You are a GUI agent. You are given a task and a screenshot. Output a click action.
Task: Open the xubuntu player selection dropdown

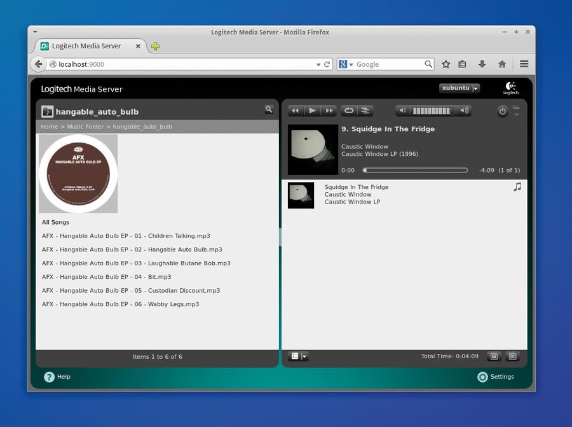point(460,88)
